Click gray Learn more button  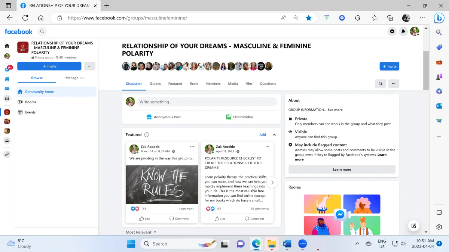pos(342,169)
